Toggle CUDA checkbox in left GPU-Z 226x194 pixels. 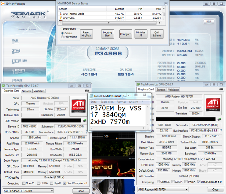[x=39, y=183]
